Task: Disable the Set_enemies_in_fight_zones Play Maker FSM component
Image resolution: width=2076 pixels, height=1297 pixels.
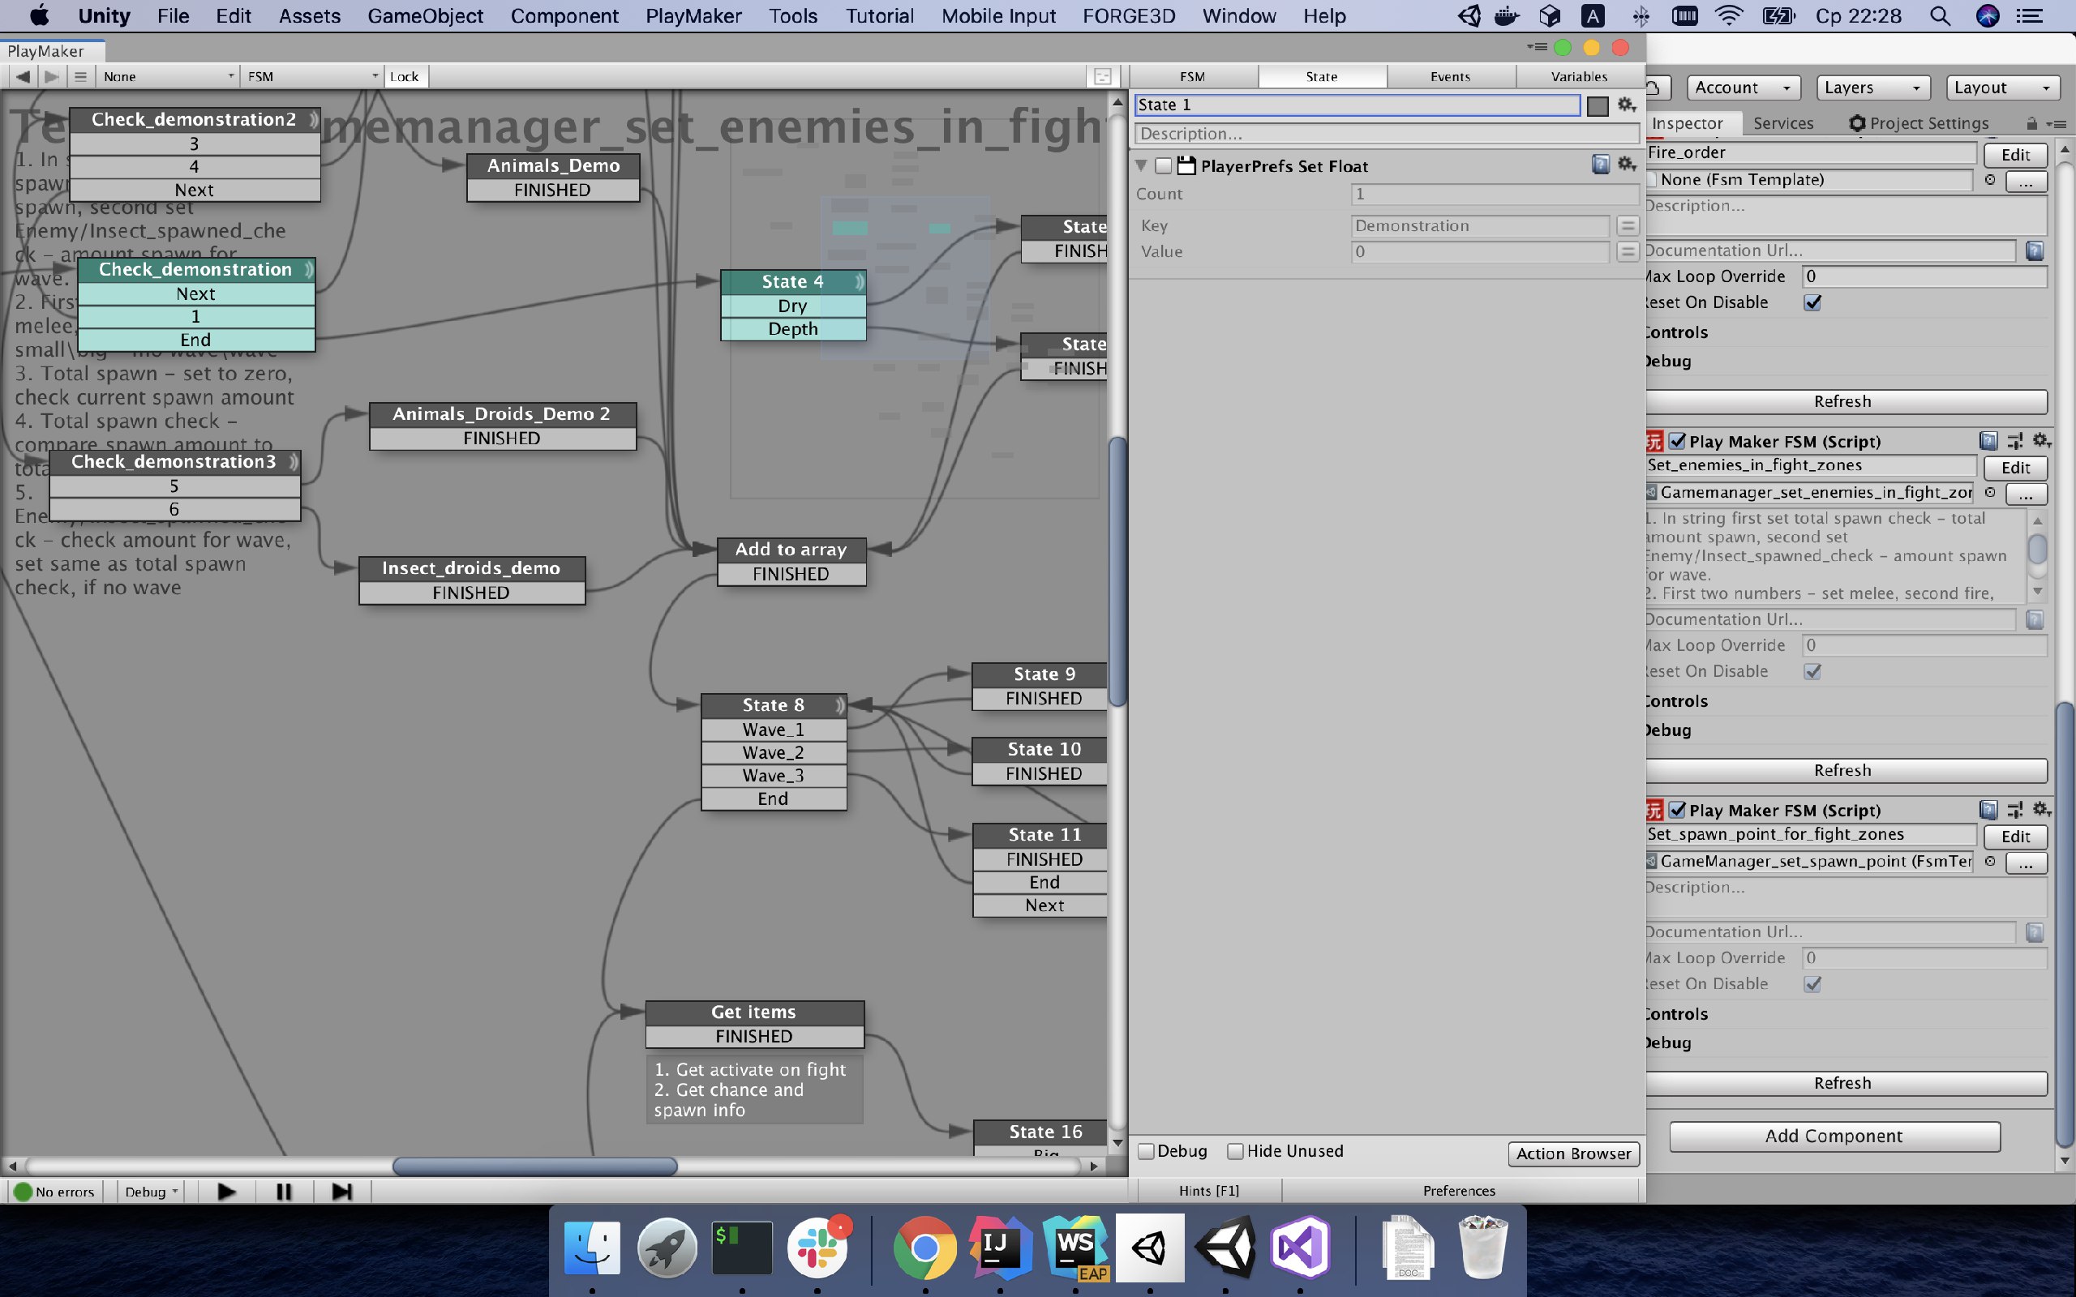Action: 1677,441
